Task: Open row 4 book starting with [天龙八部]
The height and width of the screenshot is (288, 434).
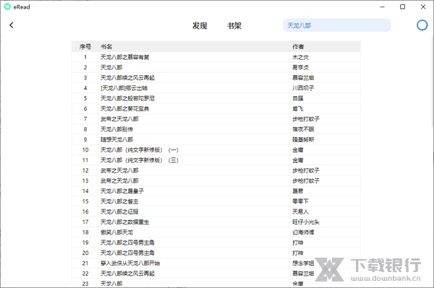Action: (x=124, y=88)
